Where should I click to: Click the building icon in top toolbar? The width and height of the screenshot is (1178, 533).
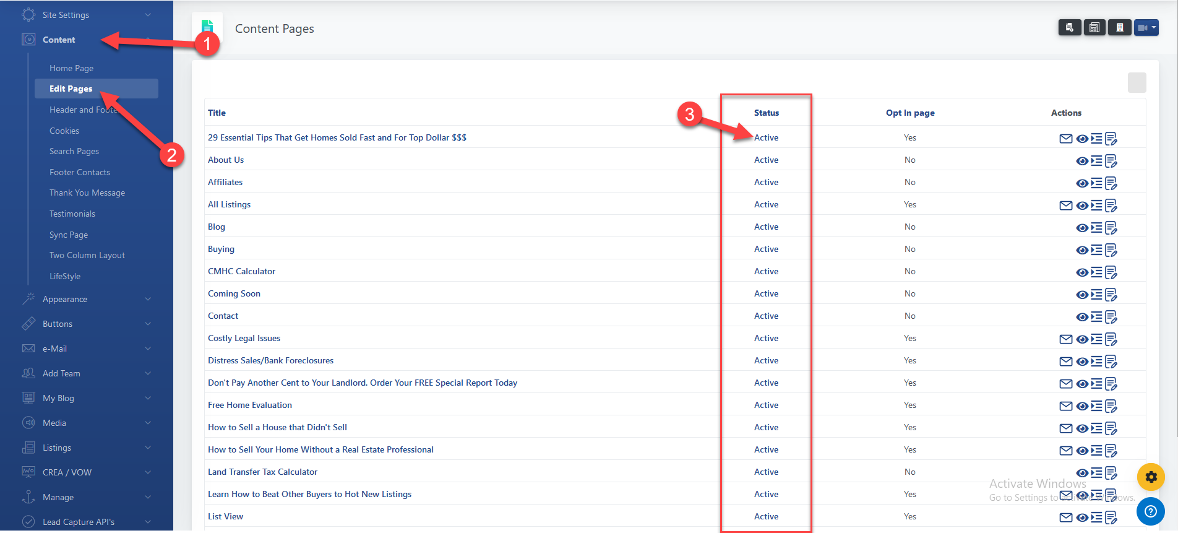click(1119, 28)
